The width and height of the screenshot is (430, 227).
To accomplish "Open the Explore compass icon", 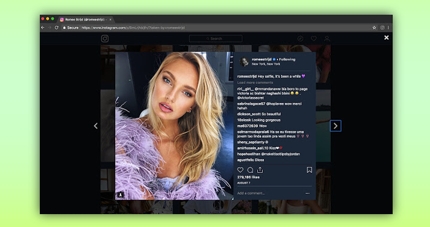I will (300, 39).
